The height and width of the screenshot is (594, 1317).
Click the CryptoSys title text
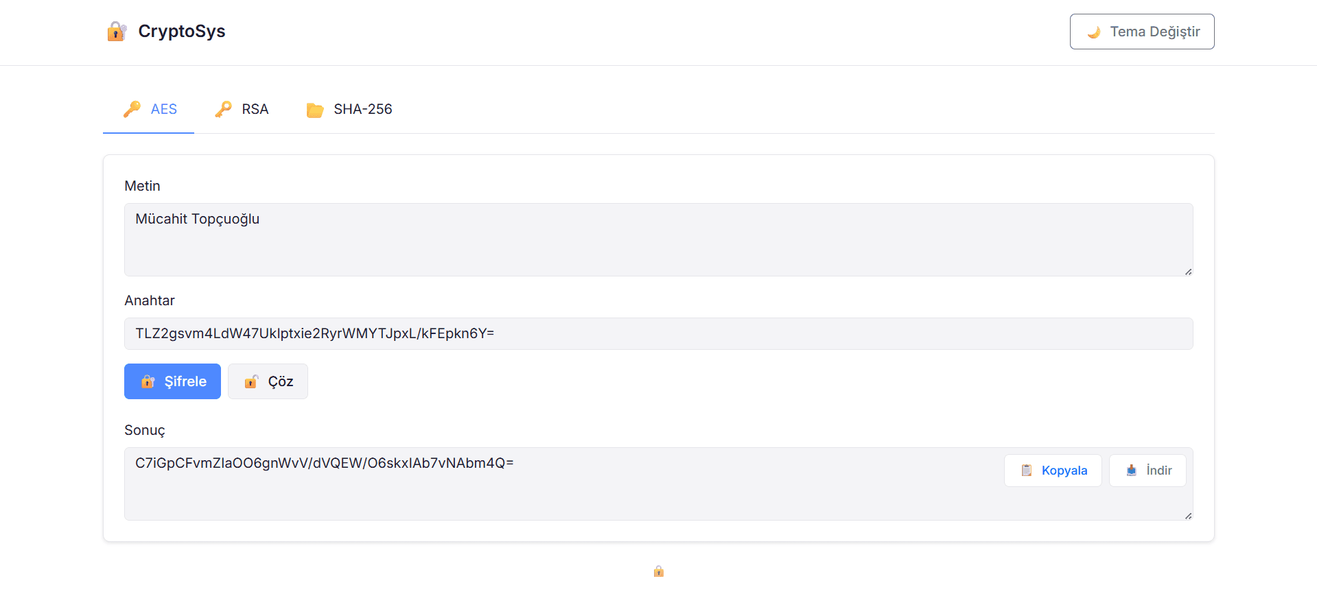pos(182,32)
